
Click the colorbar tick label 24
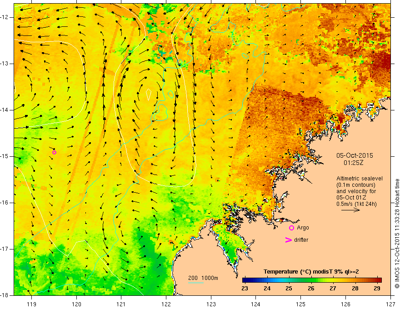(267, 289)
